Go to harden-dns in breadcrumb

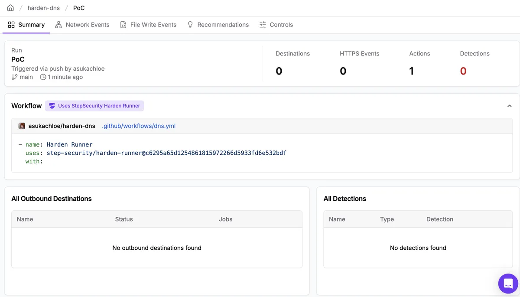43,8
